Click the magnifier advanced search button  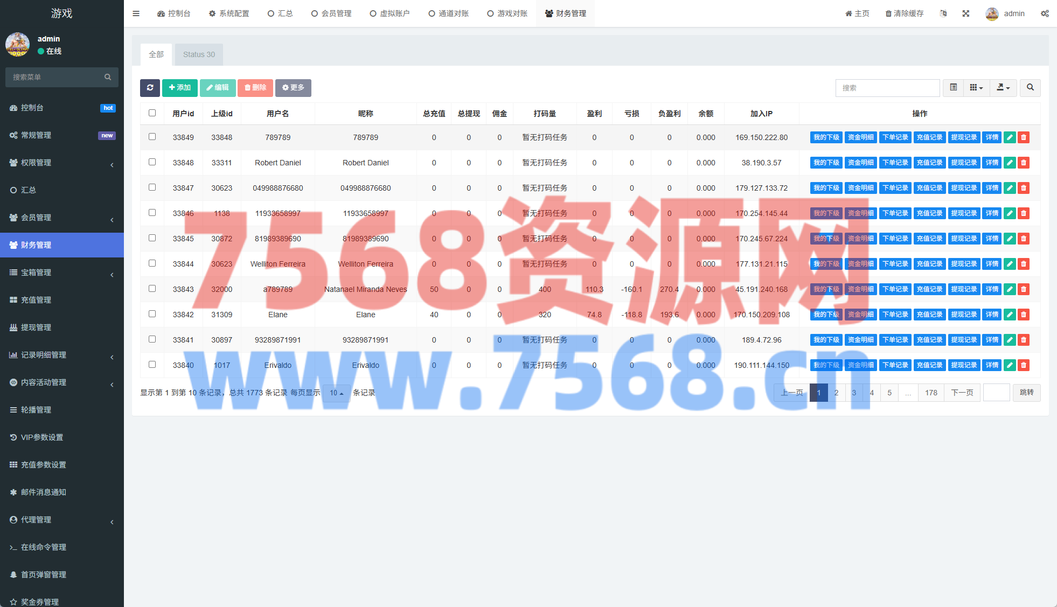tap(1030, 88)
